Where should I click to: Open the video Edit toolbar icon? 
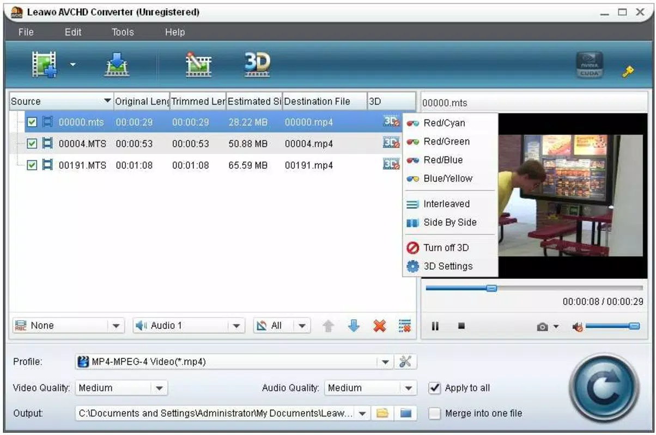[x=198, y=64]
